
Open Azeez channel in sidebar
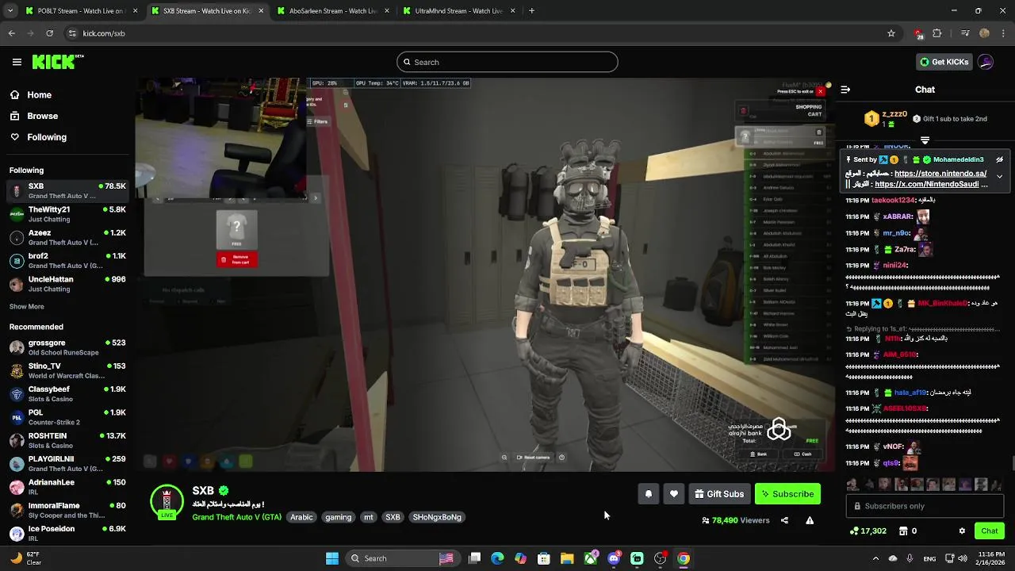click(x=67, y=238)
